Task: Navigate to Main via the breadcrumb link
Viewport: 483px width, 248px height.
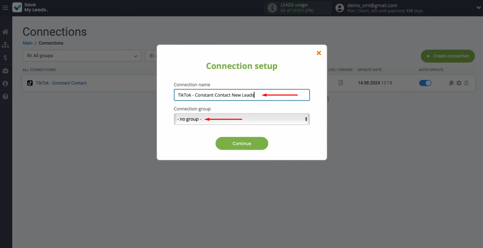Action: 27,43
